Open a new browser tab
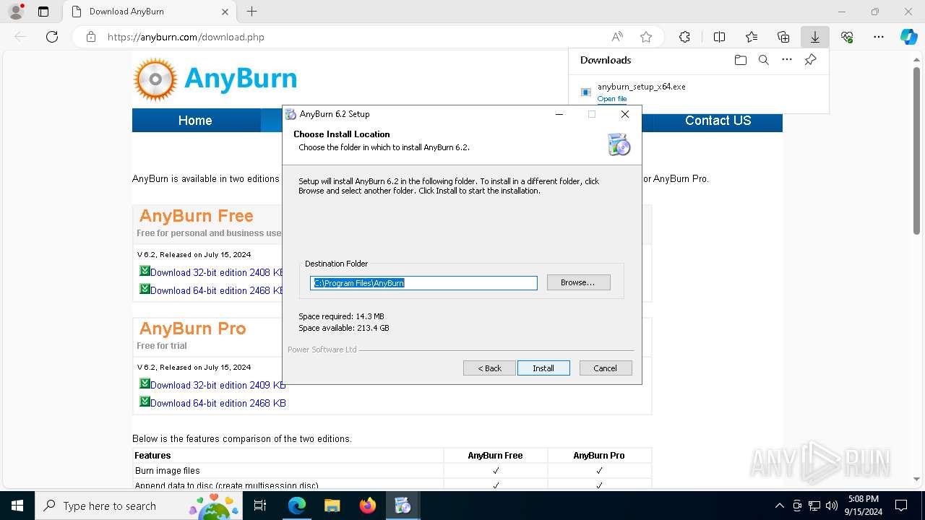925x520 pixels. 251,12
